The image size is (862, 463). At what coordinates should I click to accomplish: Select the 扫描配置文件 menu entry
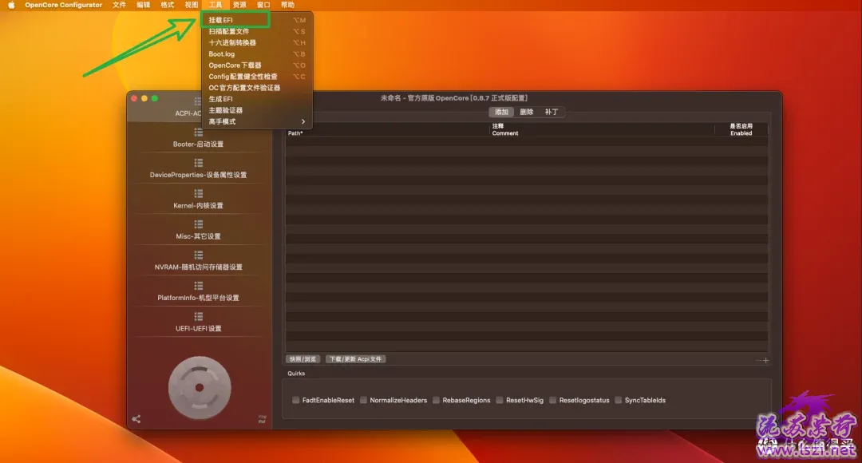click(257, 31)
